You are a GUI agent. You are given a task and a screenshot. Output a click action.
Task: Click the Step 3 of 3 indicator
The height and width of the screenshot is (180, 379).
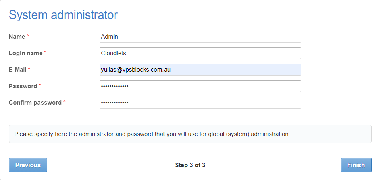point(190,165)
